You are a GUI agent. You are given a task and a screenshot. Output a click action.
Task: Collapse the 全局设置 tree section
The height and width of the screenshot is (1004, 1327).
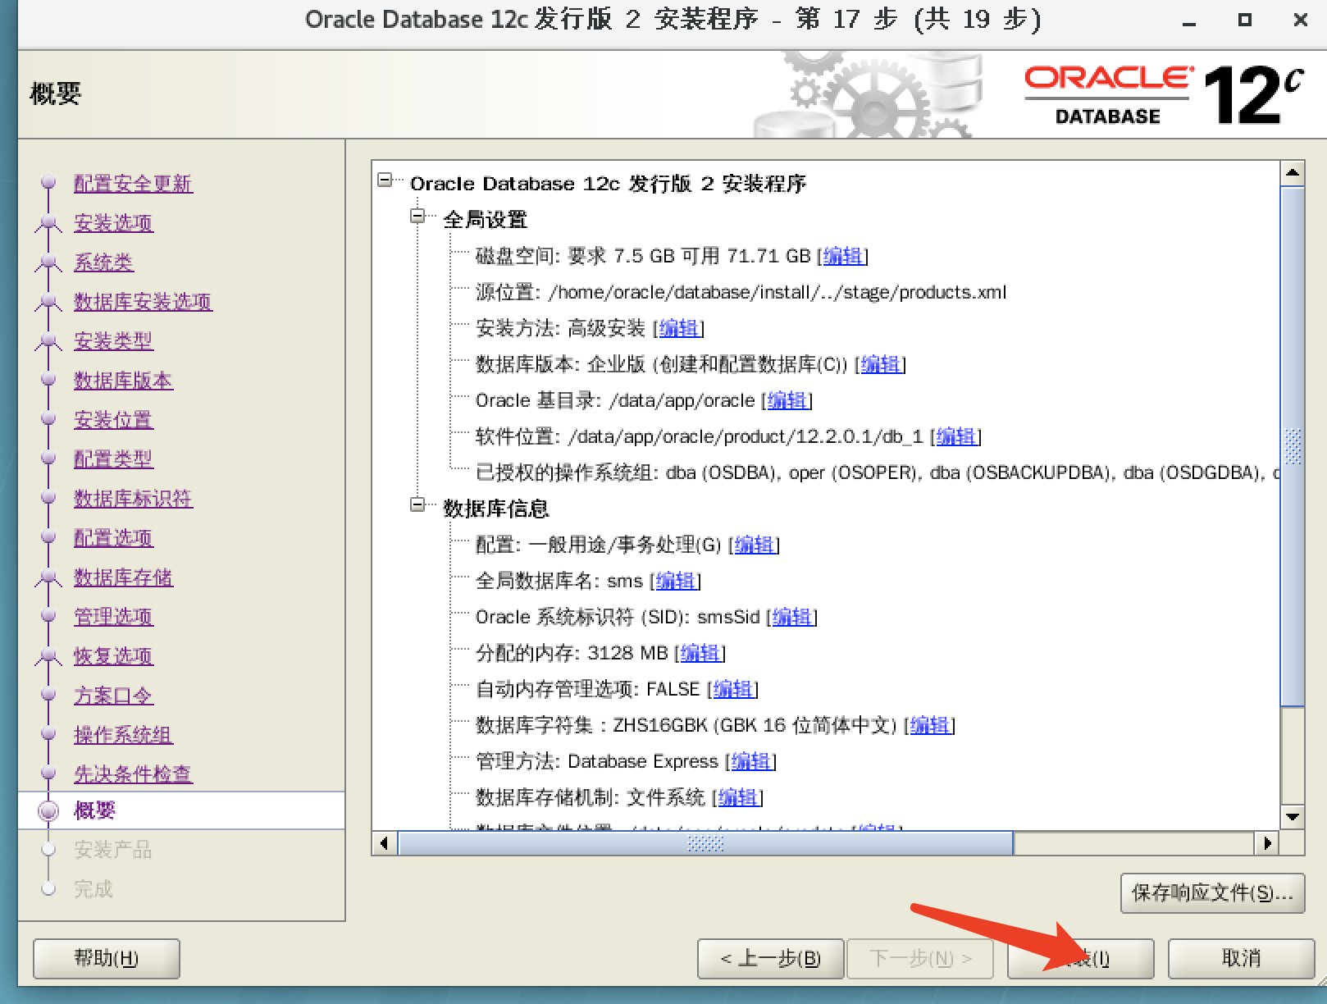pos(417,216)
